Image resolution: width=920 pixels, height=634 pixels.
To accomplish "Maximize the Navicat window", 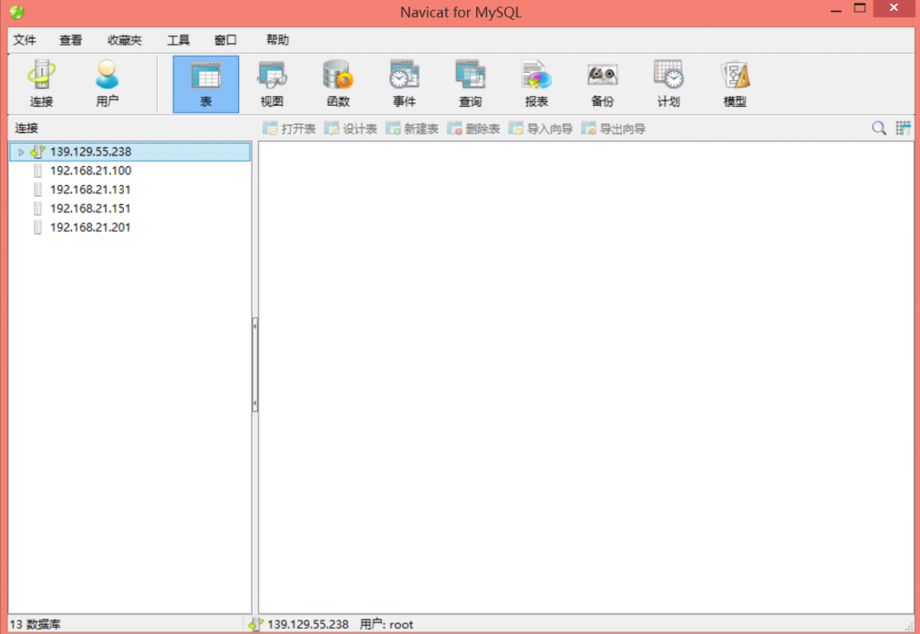I will (860, 8).
